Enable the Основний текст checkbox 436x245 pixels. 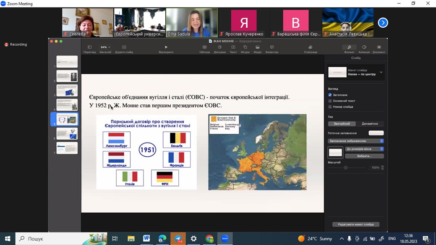[330, 101]
